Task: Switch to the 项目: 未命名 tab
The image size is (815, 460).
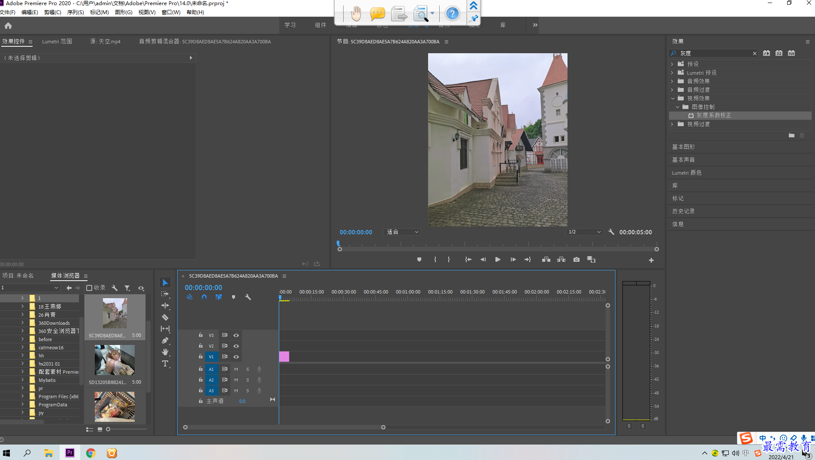Action: [x=18, y=275]
